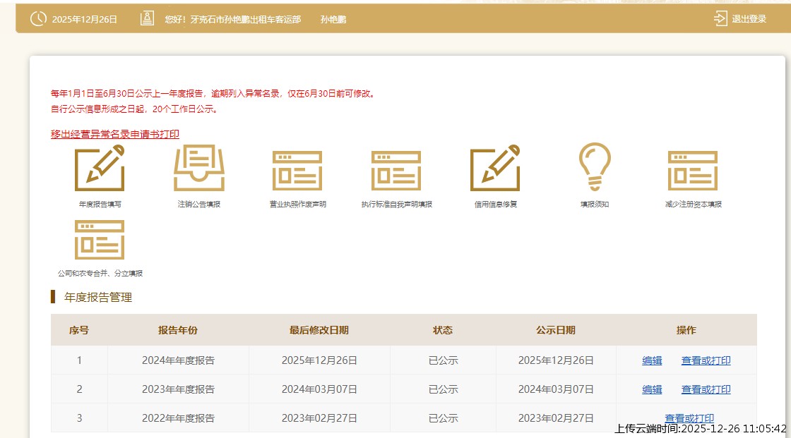
Task: Open 公司和农专合并、分立填报 icon
Action: pyautogui.click(x=99, y=239)
